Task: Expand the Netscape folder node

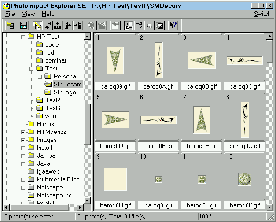Action: click(x=23, y=188)
